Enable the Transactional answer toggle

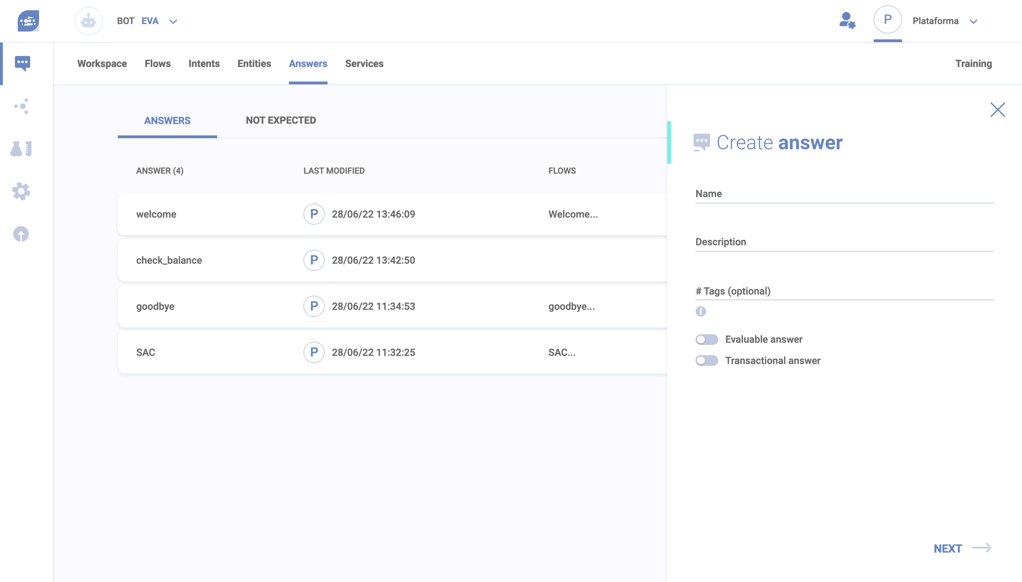tap(706, 361)
